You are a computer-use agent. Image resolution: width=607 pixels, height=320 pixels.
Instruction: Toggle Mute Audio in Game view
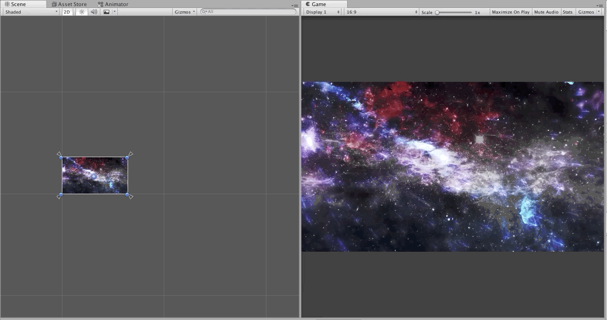[546, 12]
